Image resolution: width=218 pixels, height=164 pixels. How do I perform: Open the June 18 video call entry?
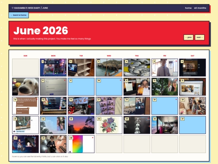coord(137,106)
